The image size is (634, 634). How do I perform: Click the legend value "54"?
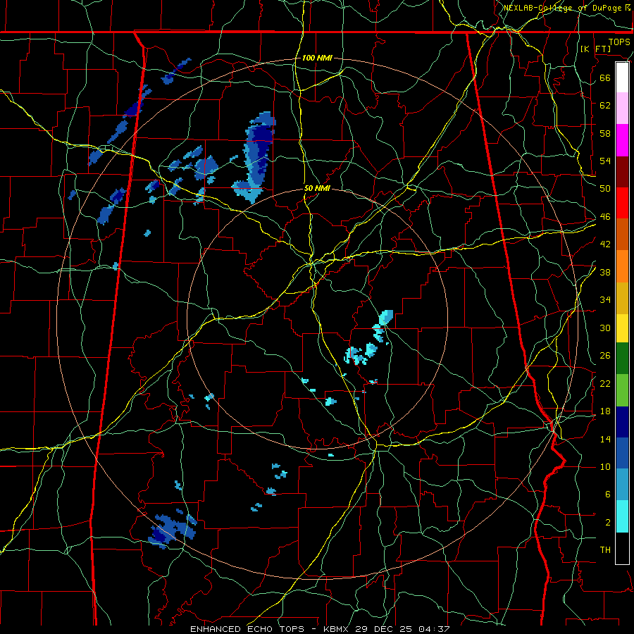click(605, 161)
